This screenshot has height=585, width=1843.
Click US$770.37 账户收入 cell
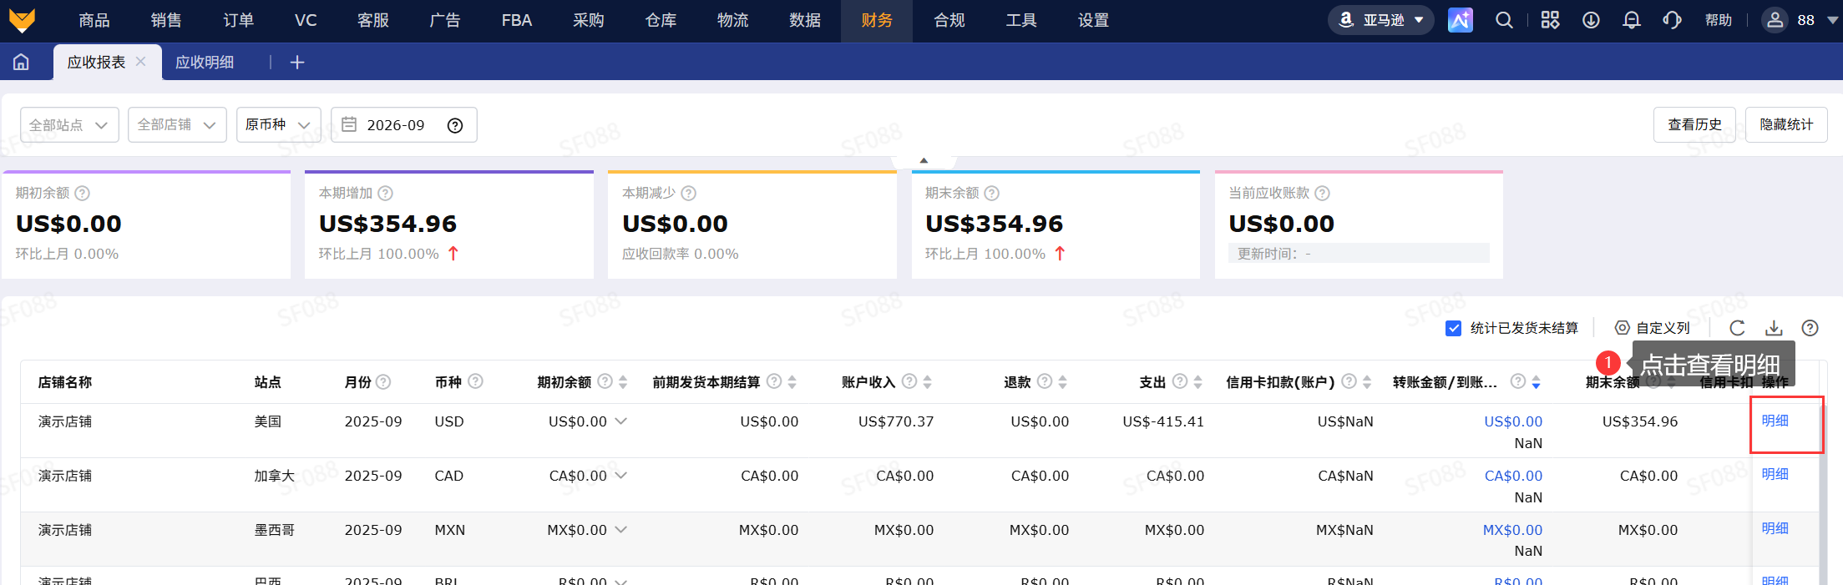tap(896, 421)
